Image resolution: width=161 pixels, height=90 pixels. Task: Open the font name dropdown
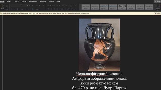21,5
